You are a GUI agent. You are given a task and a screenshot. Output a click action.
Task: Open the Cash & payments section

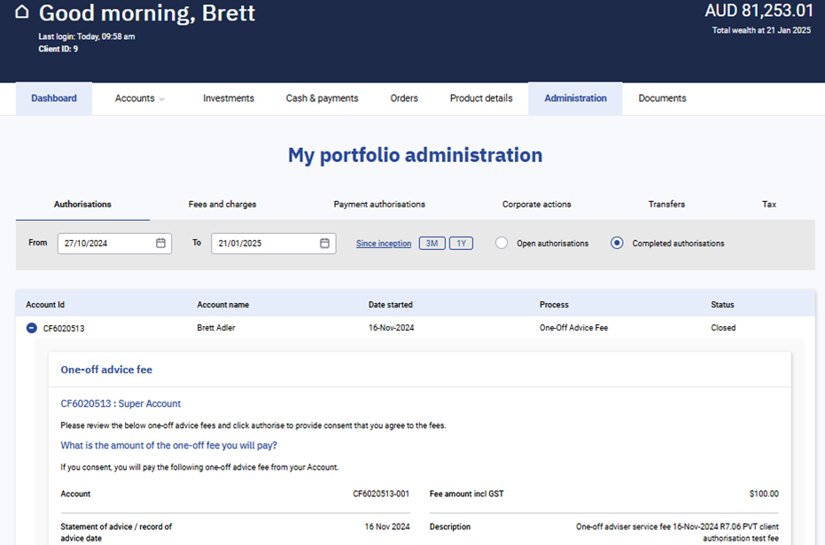(322, 98)
